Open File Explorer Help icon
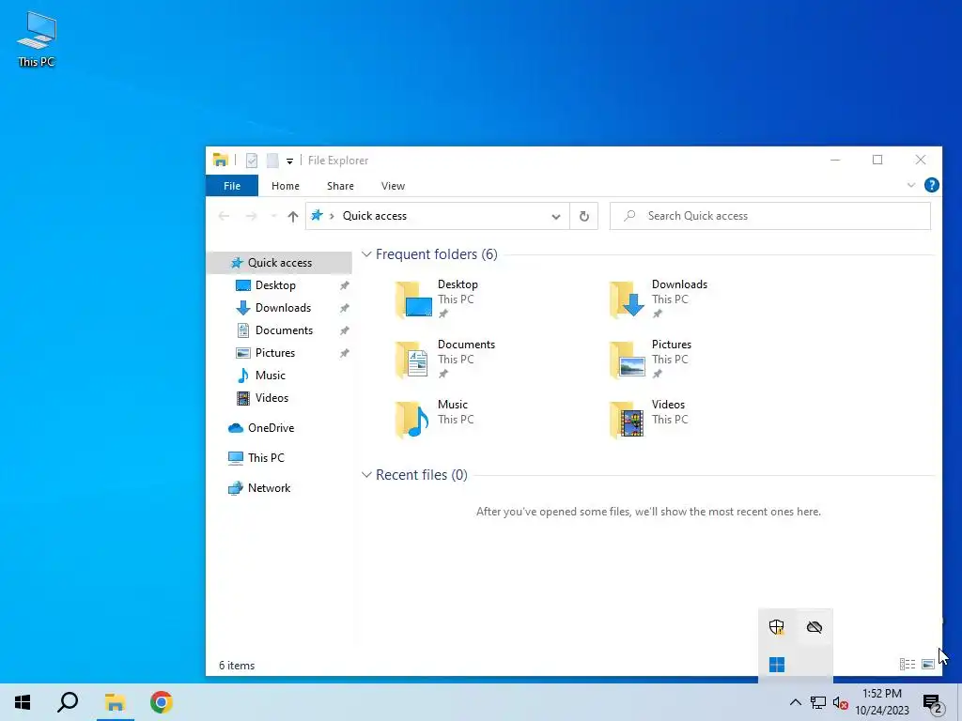Viewport: 962px width, 721px height. [931, 185]
